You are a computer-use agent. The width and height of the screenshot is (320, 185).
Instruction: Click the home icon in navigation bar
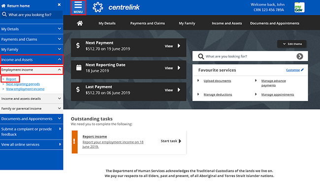click(80, 23)
